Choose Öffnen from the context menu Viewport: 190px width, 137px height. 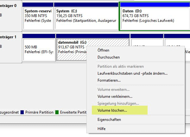pos(104,50)
